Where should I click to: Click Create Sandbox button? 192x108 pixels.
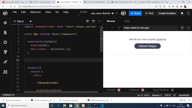click(167, 13)
